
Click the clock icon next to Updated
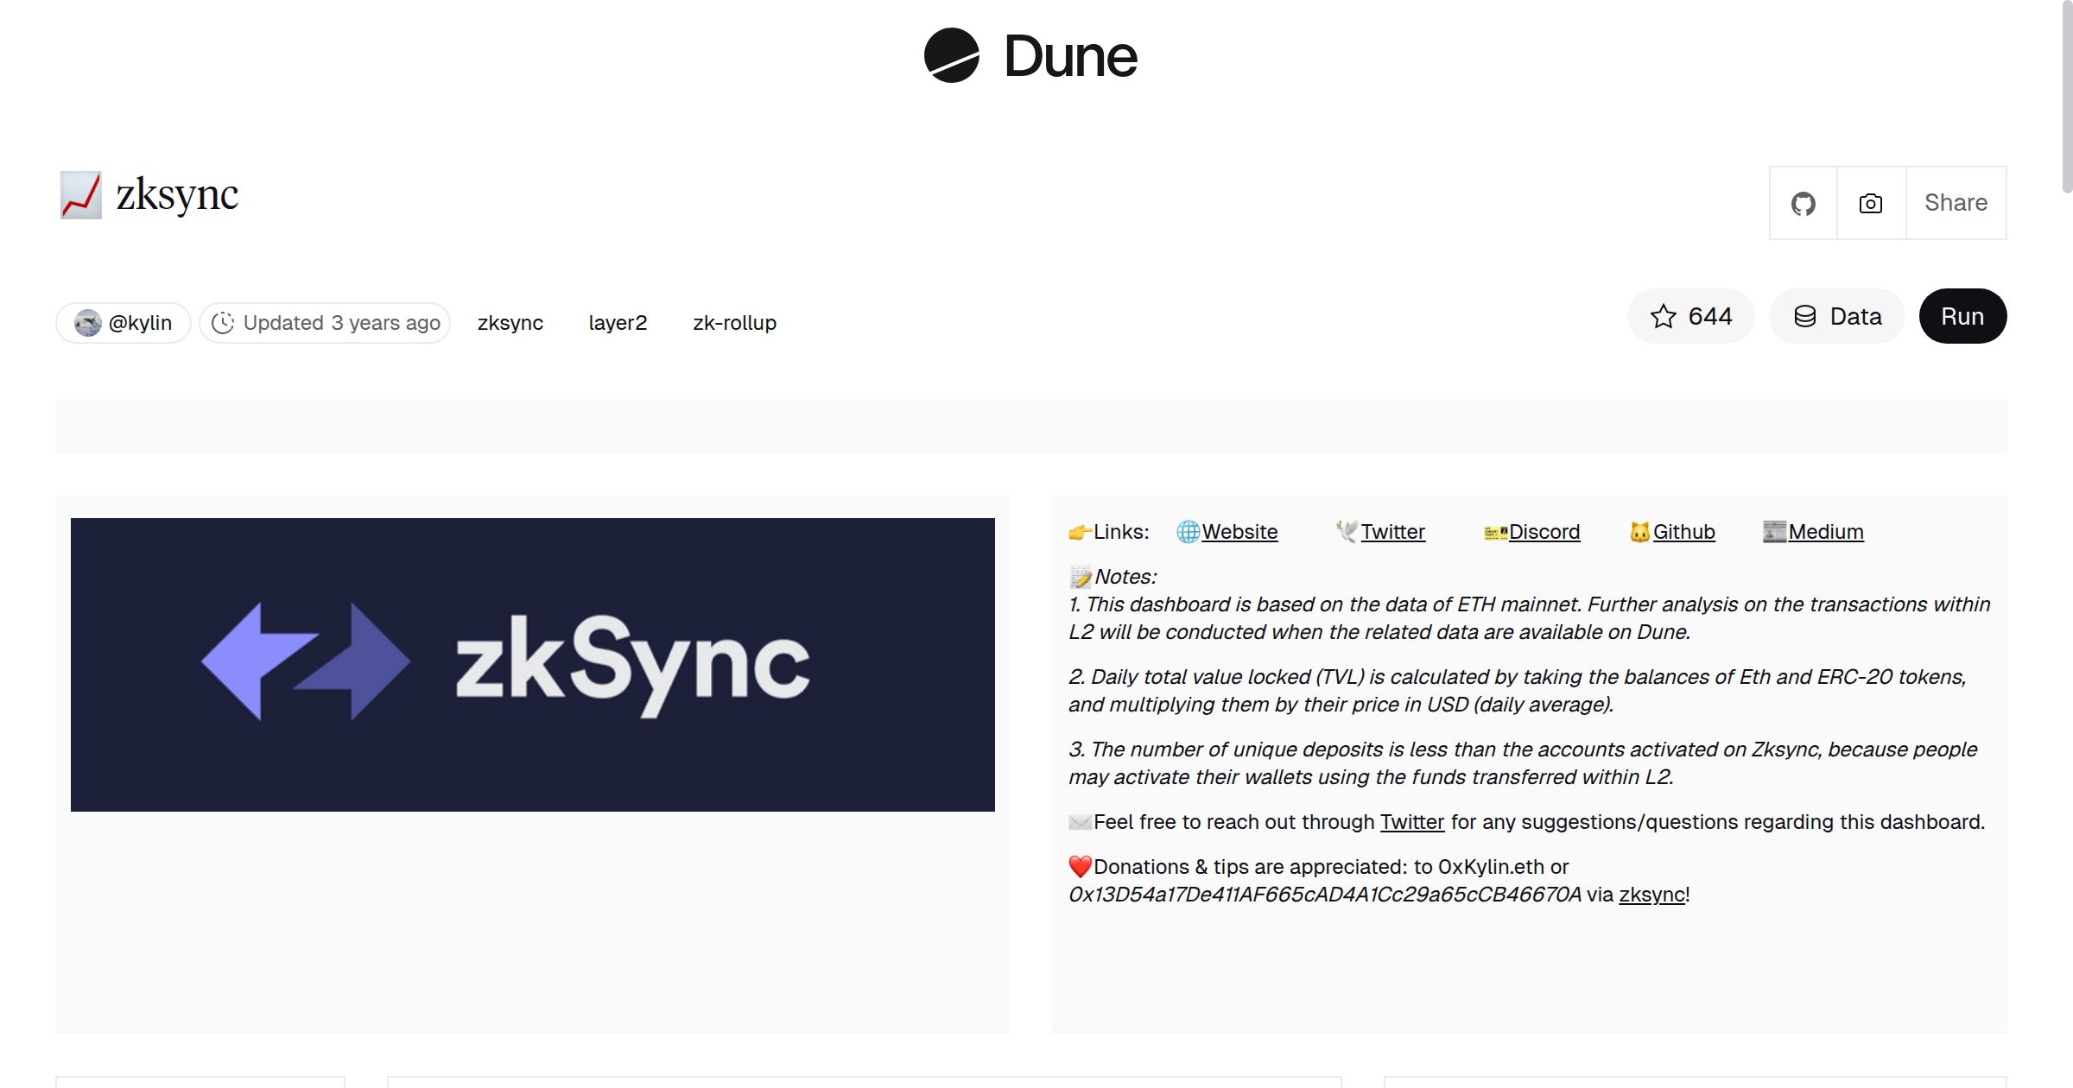click(x=224, y=322)
